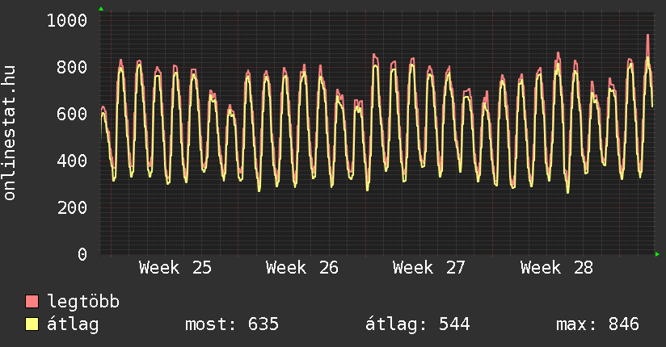Click the green arrow atop y-axis
This screenshot has width=666, height=347.
click(101, 9)
